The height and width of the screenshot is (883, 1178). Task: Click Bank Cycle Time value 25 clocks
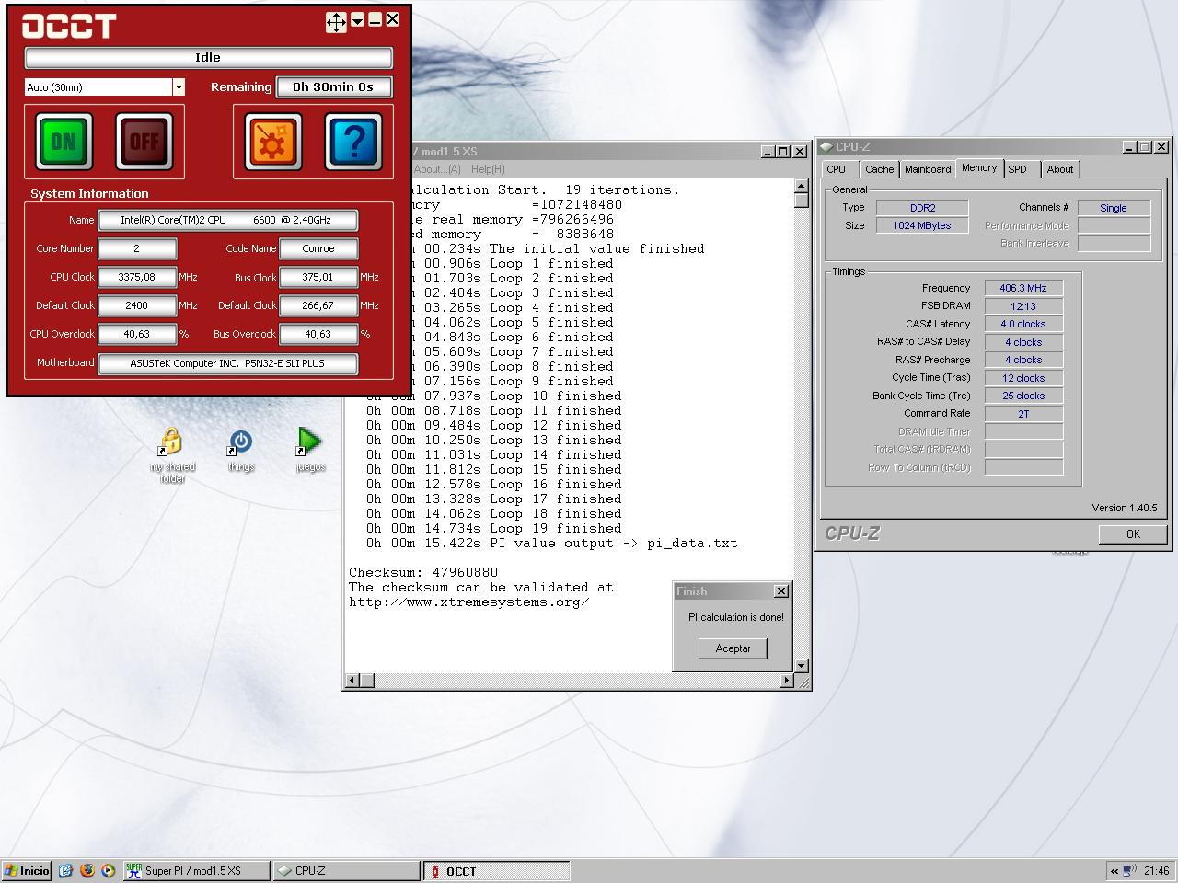1023,396
